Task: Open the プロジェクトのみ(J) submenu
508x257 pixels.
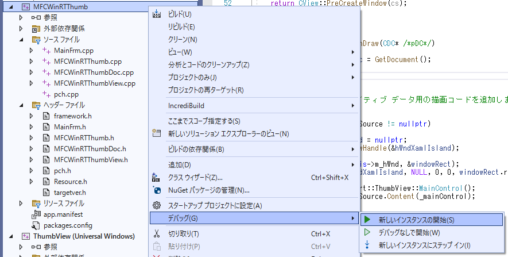Action: (255, 78)
